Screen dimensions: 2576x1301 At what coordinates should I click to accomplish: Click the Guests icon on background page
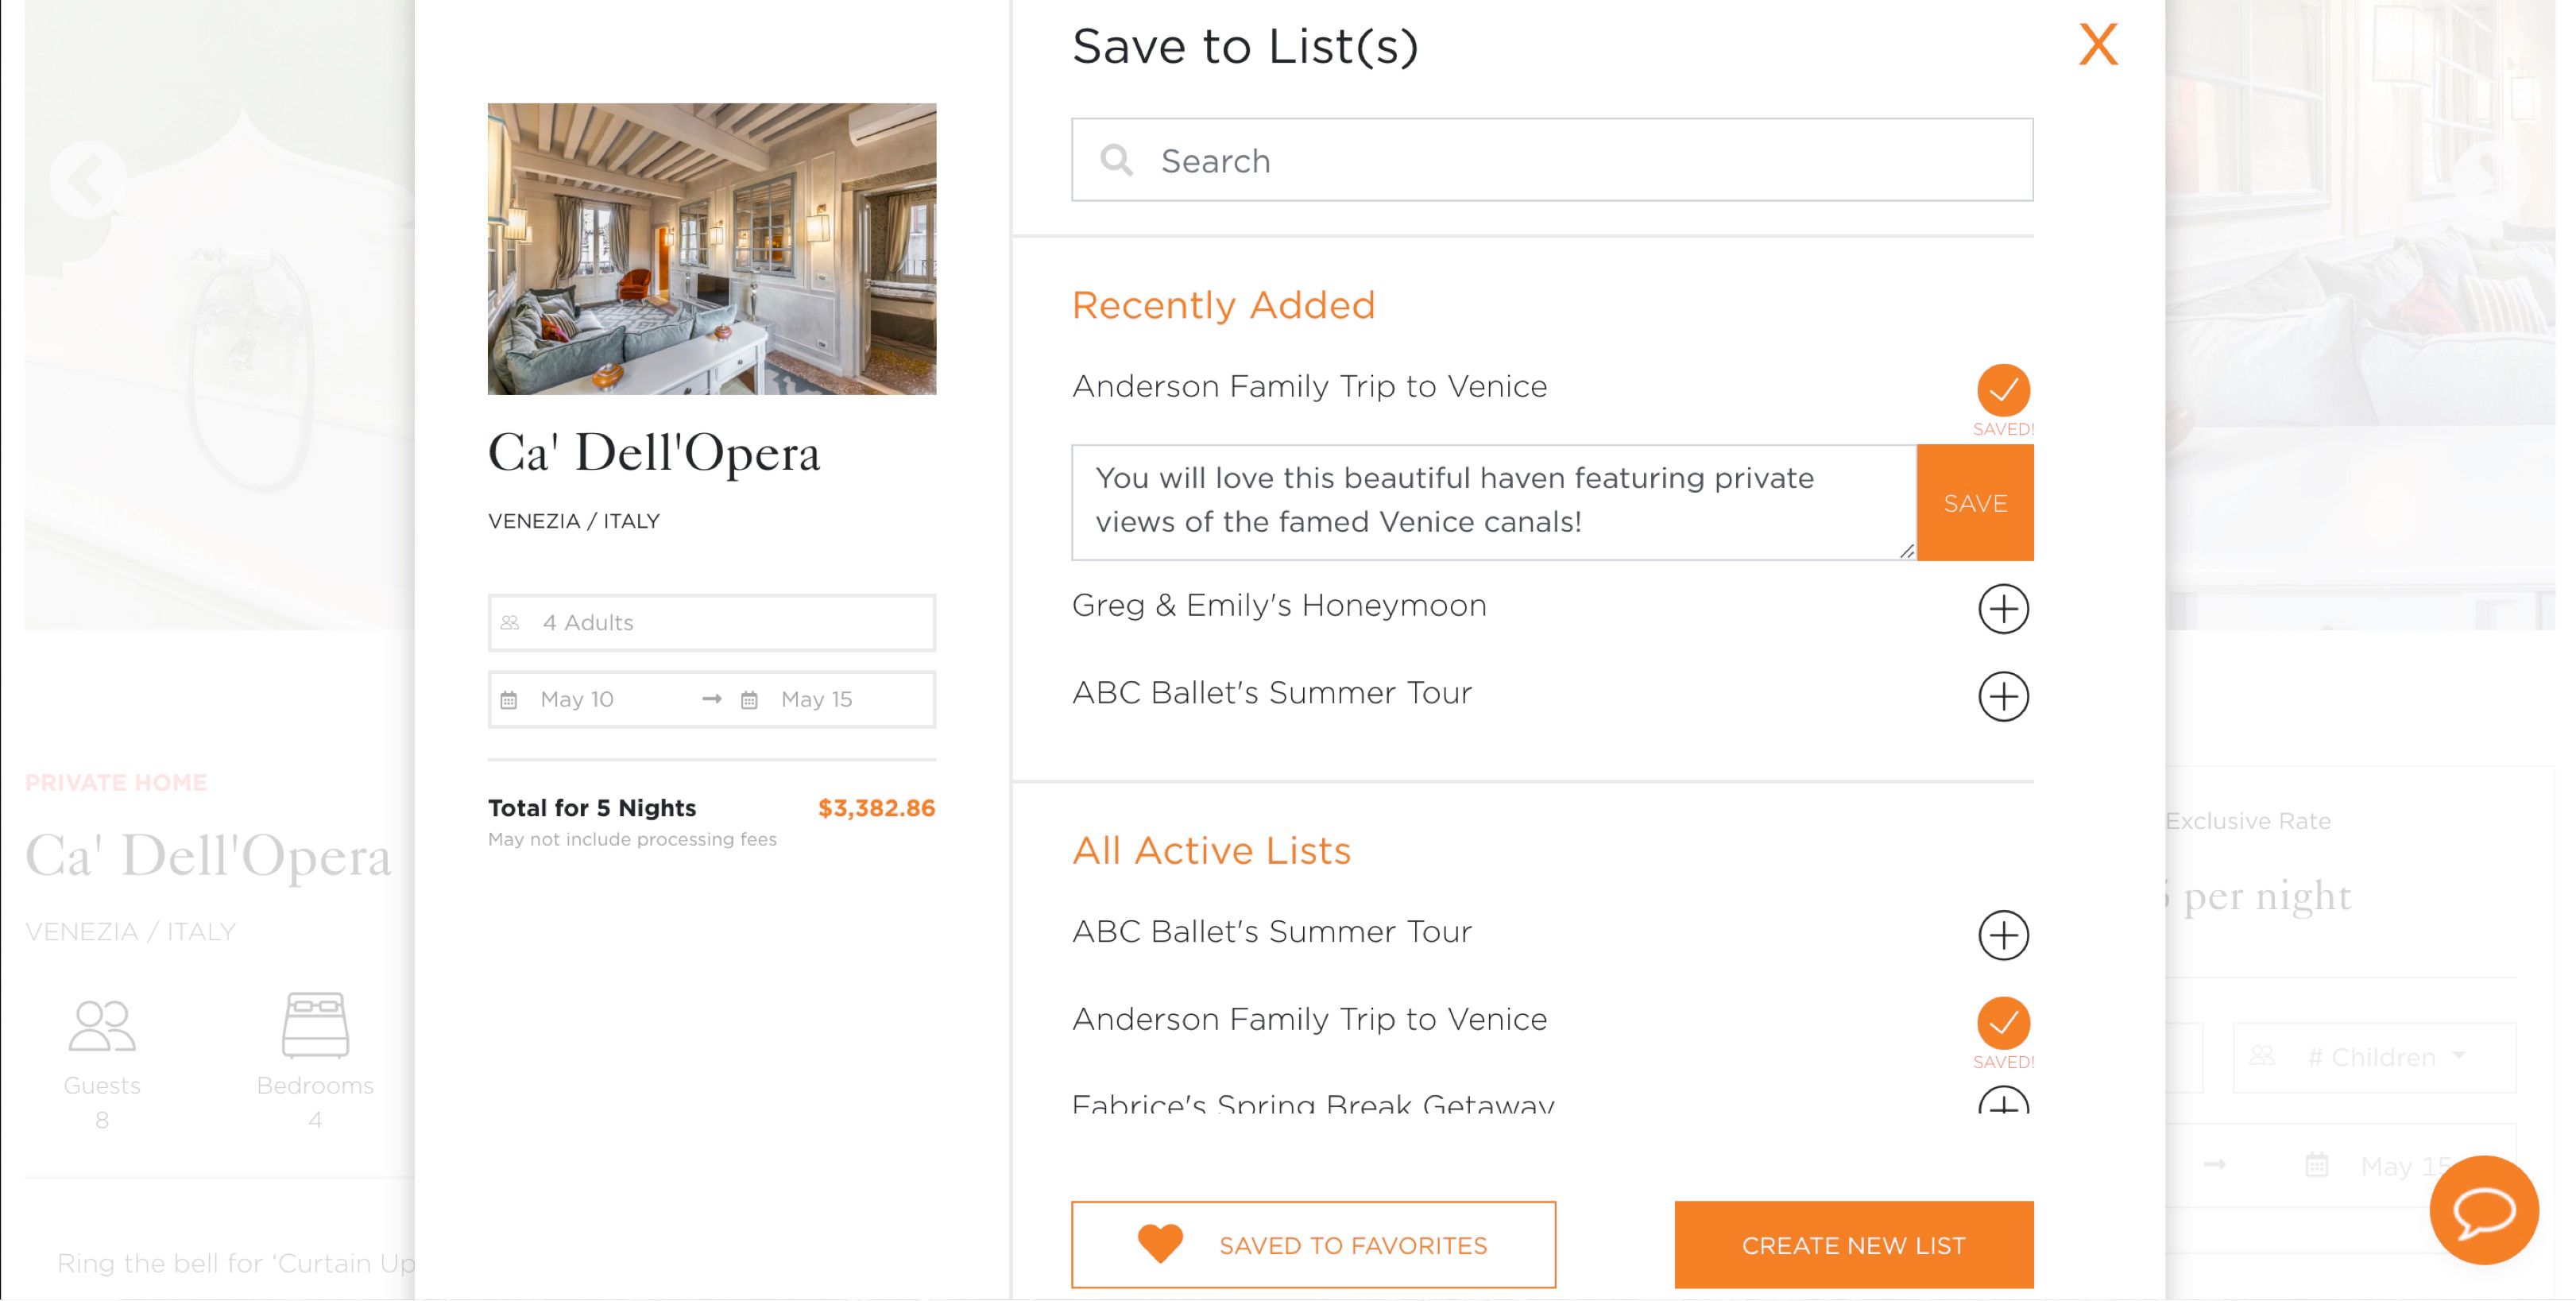click(102, 1026)
